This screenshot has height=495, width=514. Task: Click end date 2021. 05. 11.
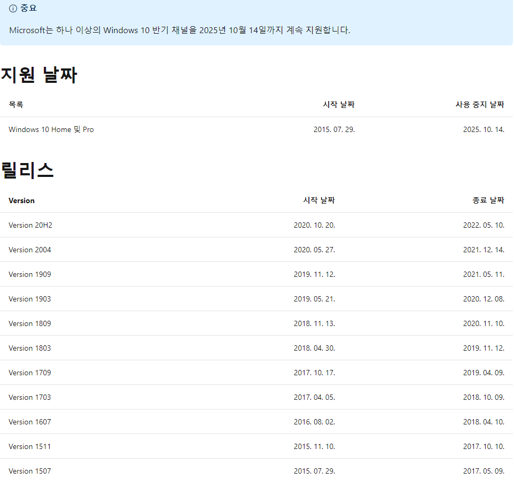point(484,275)
